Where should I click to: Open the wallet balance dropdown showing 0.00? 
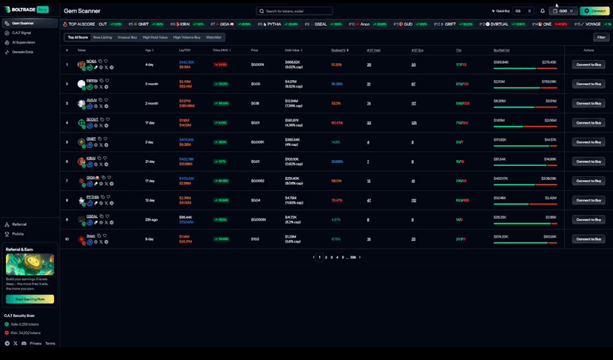click(563, 11)
